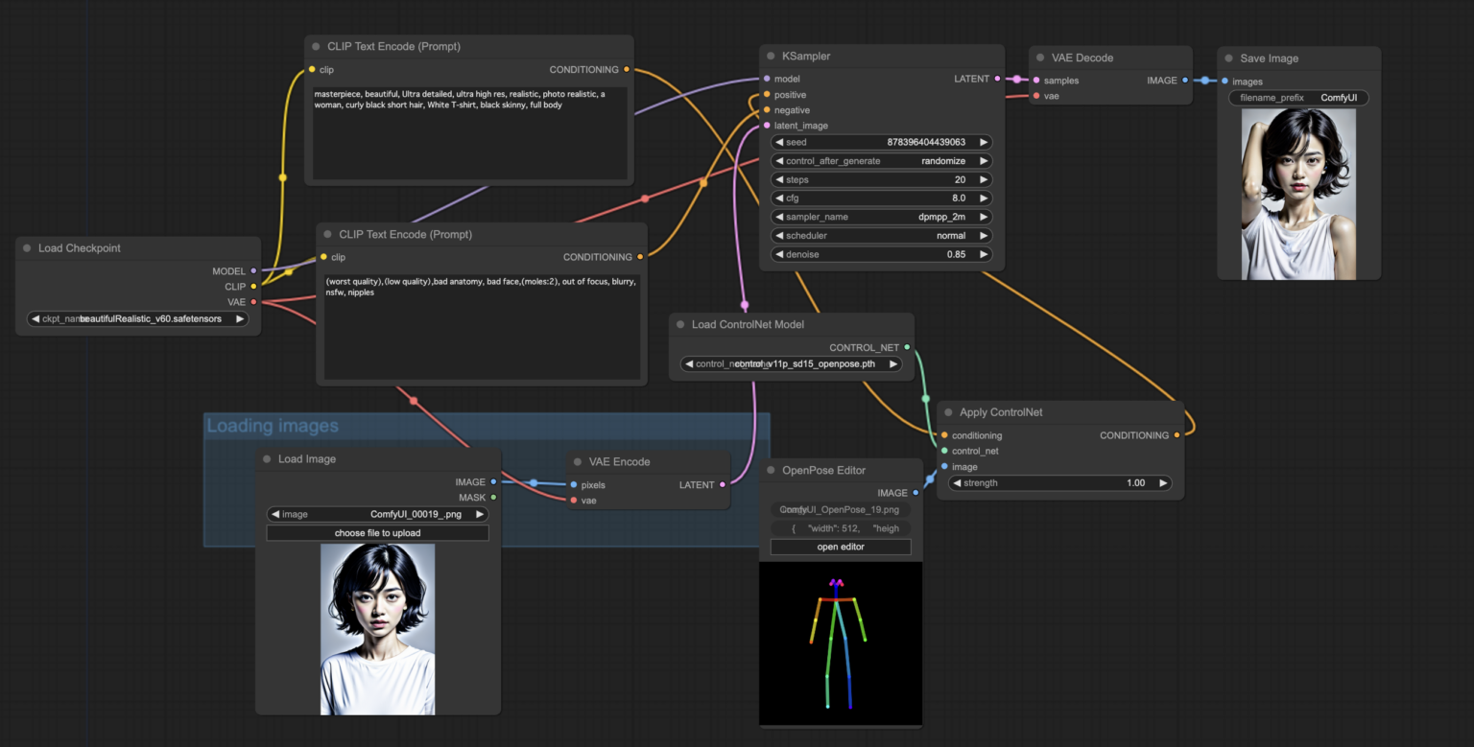This screenshot has width=1474, height=747.
Task: Click the MASK output port on Load Image
Action: click(x=493, y=498)
